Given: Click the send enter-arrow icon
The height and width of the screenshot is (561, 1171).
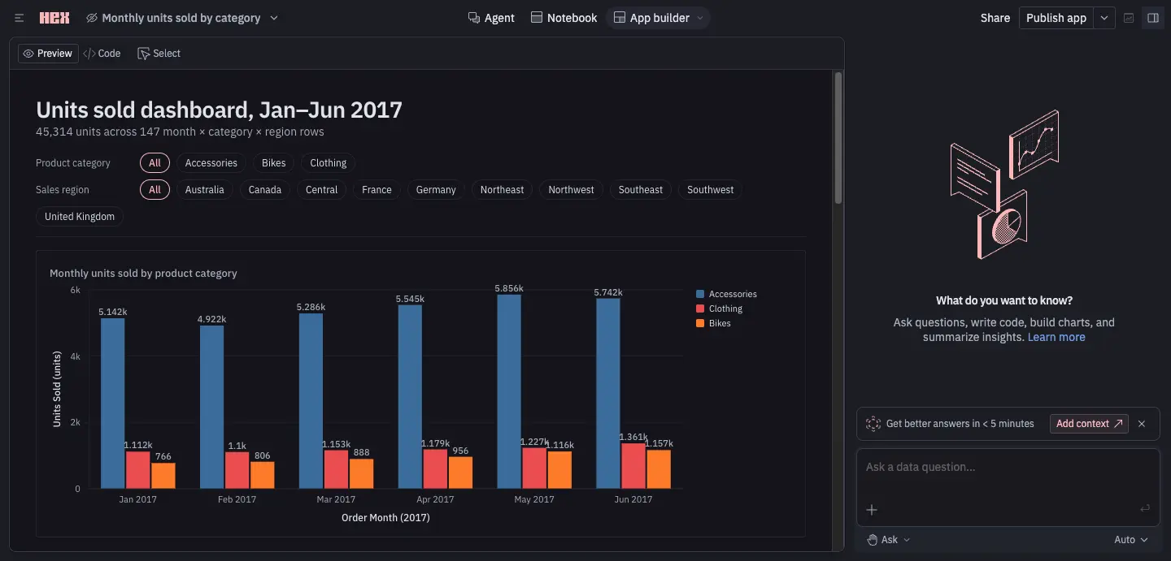Looking at the screenshot, I should coord(1145,509).
